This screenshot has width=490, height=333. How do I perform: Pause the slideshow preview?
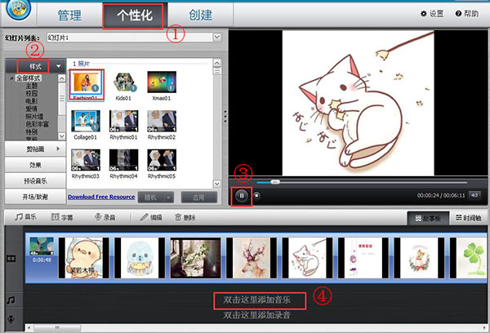pyautogui.click(x=242, y=196)
